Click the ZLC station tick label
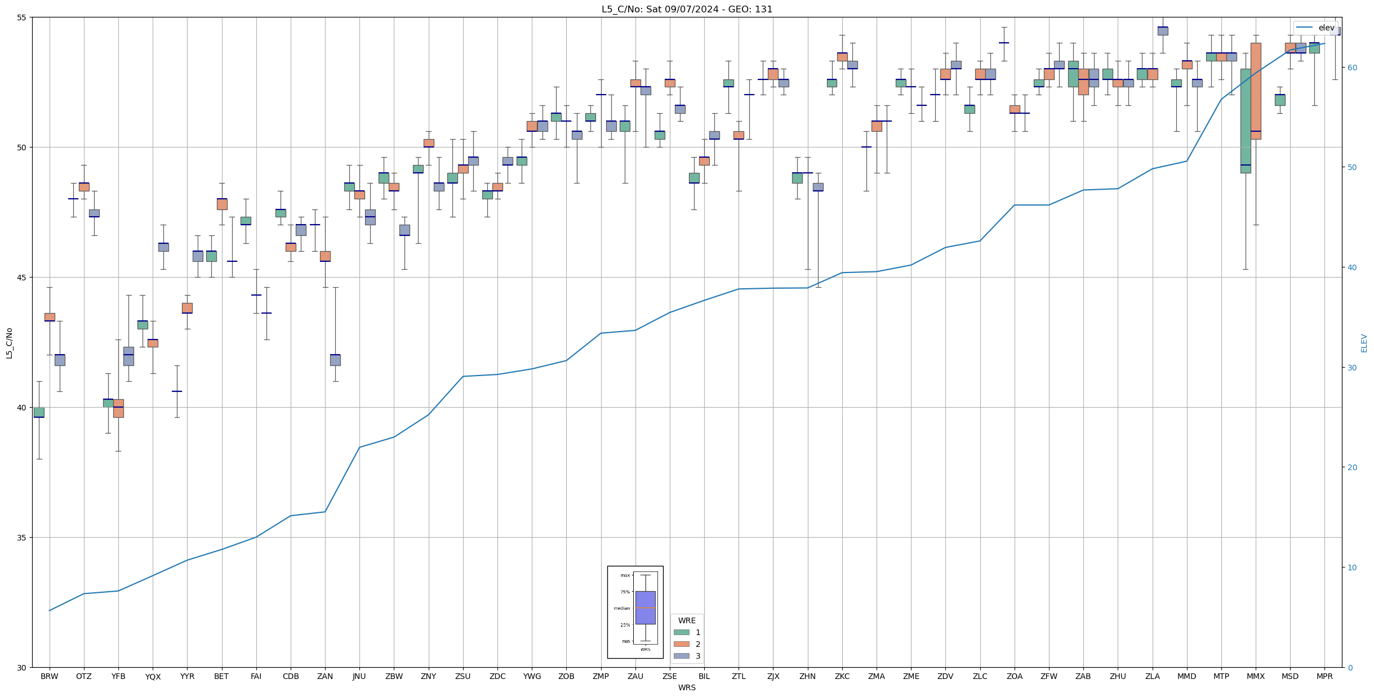1374x697 pixels. tap(980, 677)
